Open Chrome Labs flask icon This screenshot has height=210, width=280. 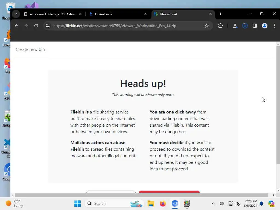(x=235, y=26)
